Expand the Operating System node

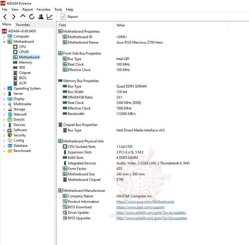click(x=4, y=89)
